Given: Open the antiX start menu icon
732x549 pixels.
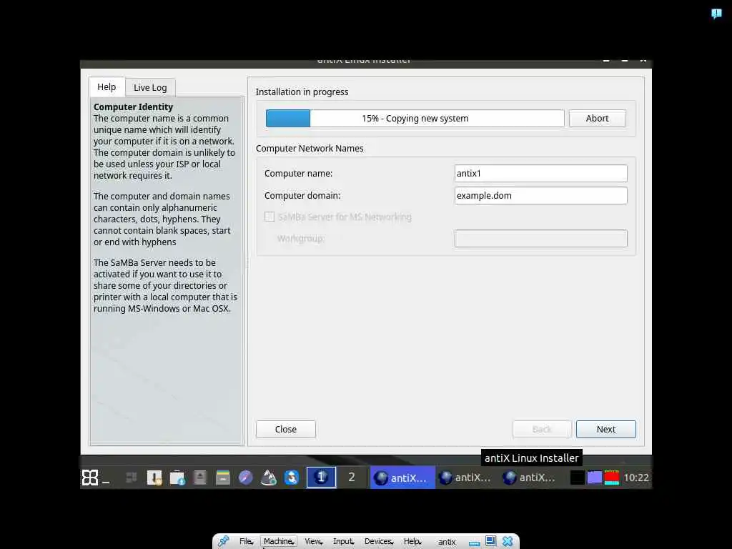Looking at the screenshot, I should 89,477.
